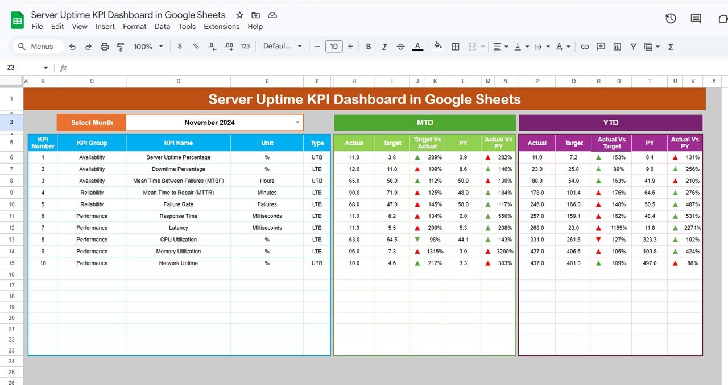The width and height of the screenshot is (728, 385).
Task: Star the document title
Action: [x=239, y=15]
